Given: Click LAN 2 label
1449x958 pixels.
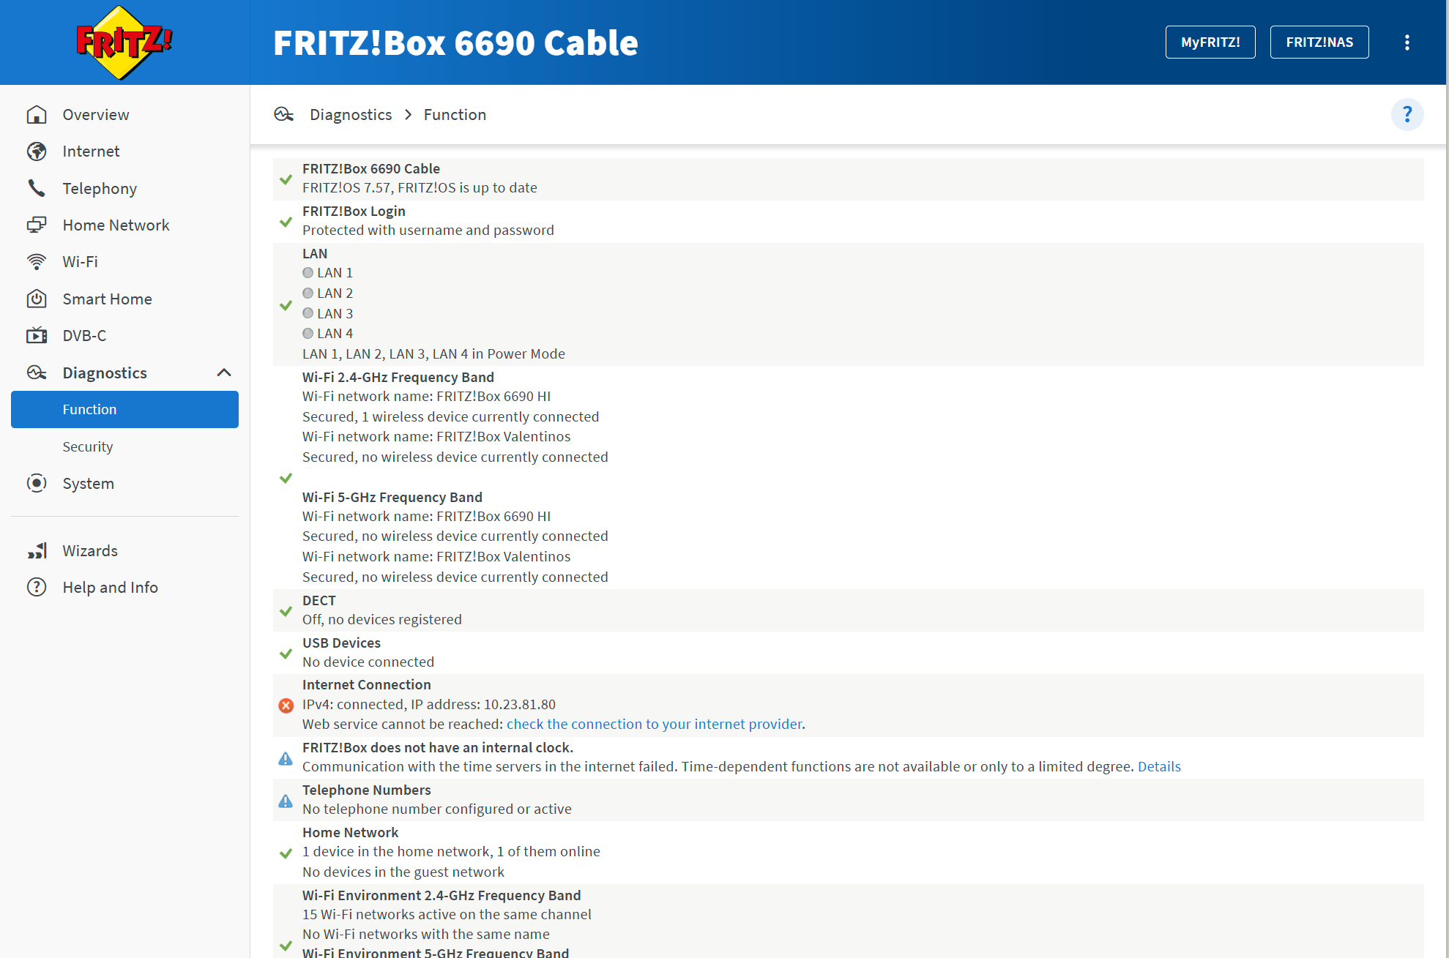Looking at the screenshot, I should [335, 293].
